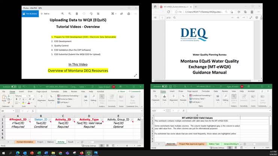Open Edge collections icon
278x156 pixels.
coord(245,12)
